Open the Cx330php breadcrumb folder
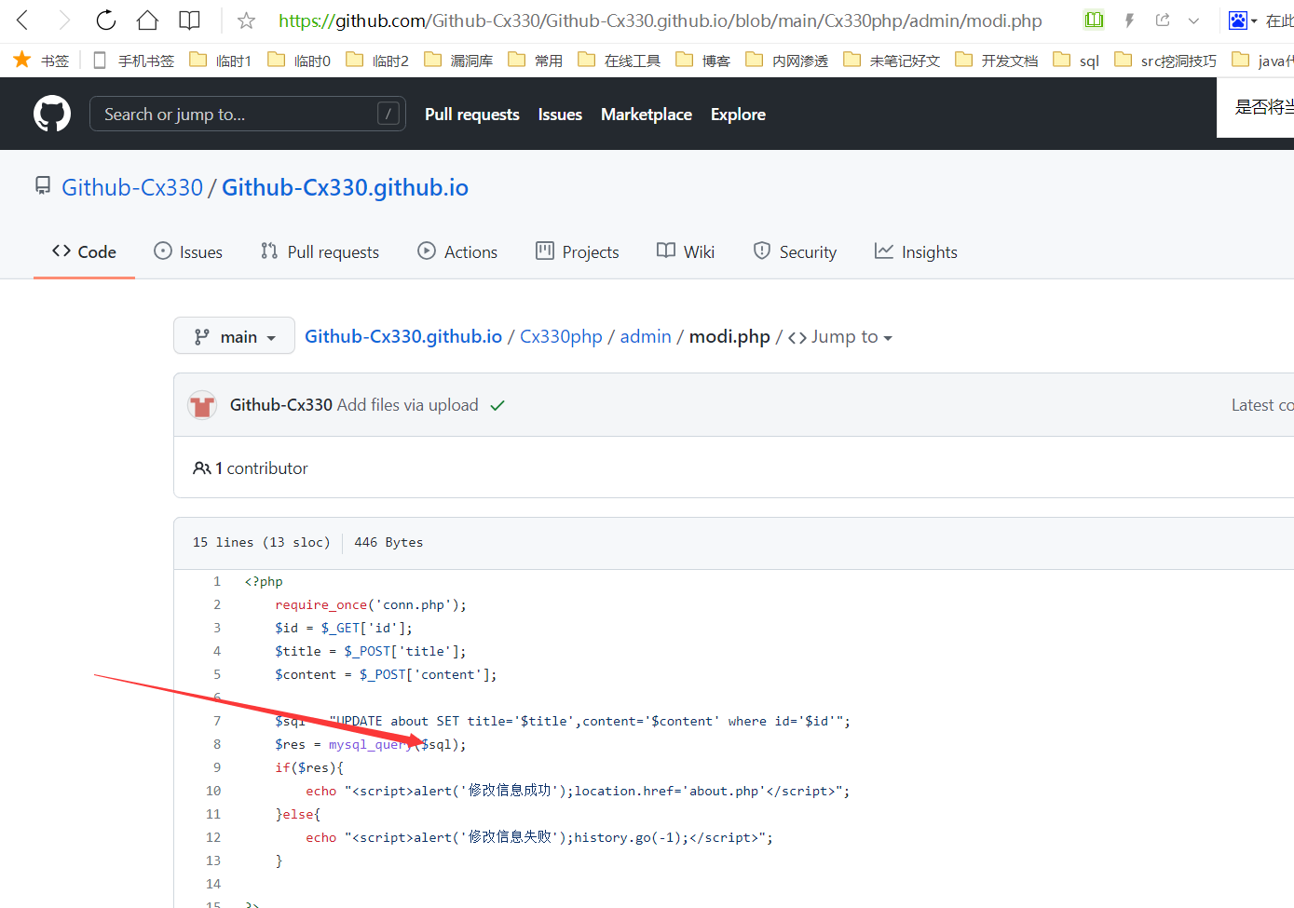1294x908 pixels. pos(561,336)
